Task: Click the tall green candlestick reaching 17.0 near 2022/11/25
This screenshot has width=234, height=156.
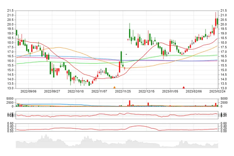Action: point(121,57)
